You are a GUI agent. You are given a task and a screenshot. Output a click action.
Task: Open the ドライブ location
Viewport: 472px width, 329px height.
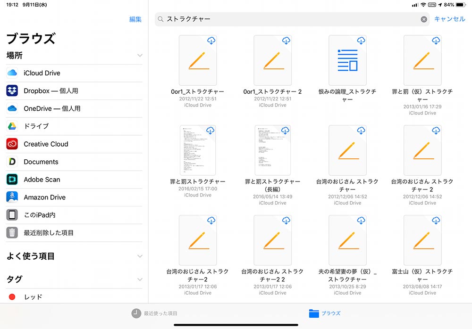74,126
